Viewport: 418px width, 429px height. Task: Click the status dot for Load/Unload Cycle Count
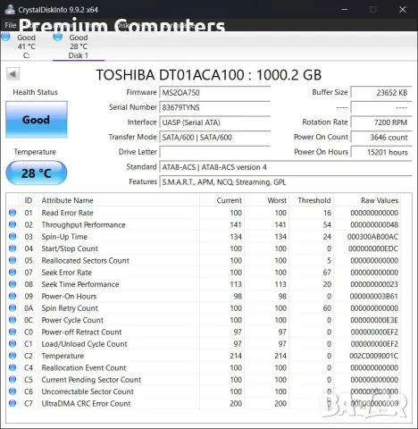tap(13, 343)
